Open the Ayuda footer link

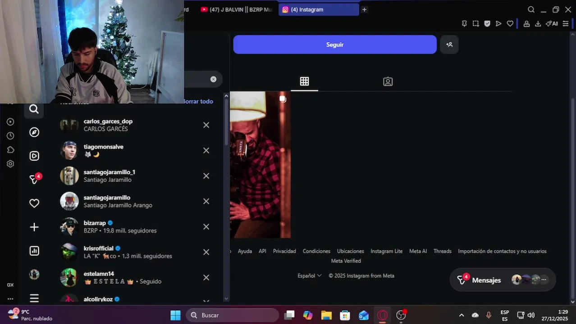(245, 251)
